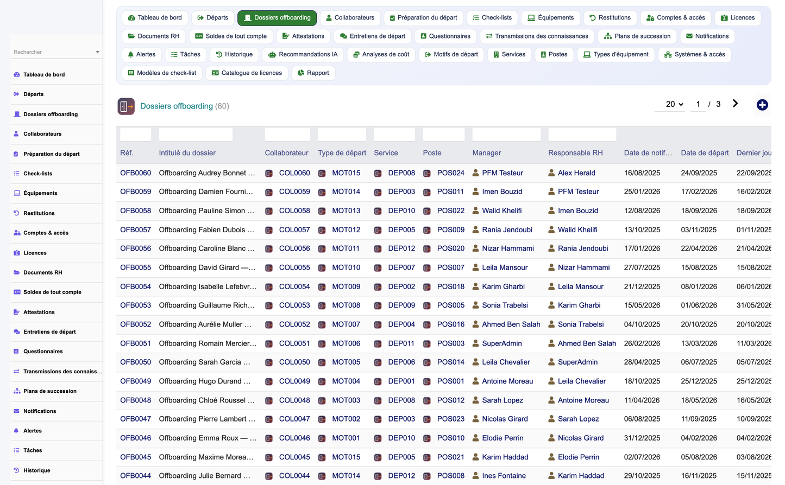
Task: Open Questionnaires in sidebar
Action: (x=43, y=352)
